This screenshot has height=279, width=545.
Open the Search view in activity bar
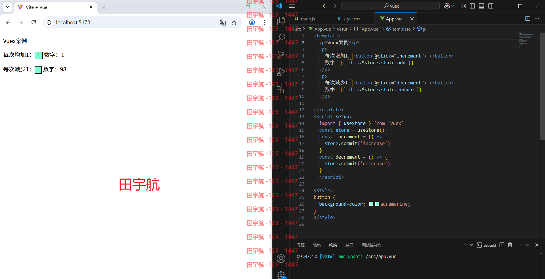(x=281, y=37)
